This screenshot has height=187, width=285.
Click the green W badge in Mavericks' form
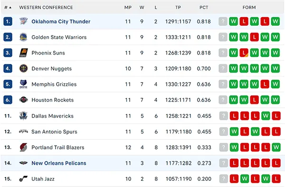pyautogui.click(x=266, y=116)
